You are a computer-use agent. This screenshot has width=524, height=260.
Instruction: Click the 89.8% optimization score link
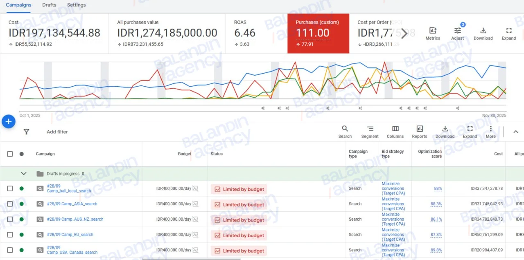point(436,250)
